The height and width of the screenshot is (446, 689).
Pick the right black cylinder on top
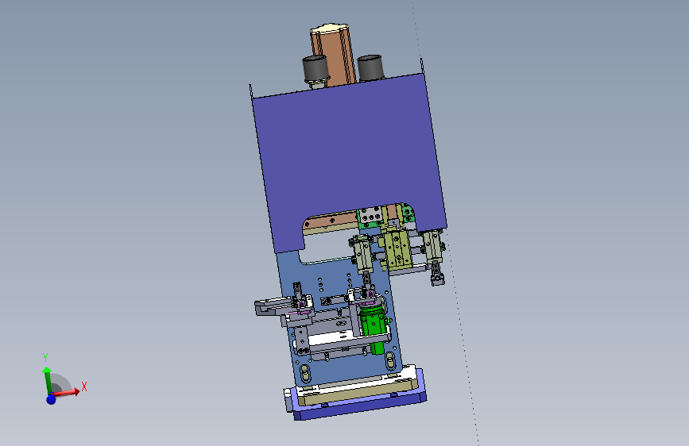(x=370, y=67)
